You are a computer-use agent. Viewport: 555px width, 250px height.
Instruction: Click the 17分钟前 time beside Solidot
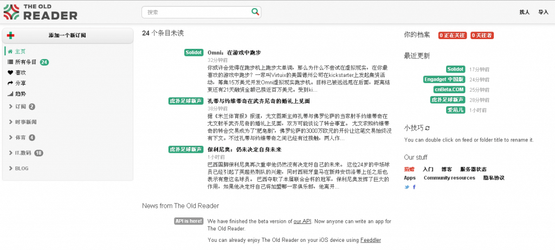click(479, 70)
